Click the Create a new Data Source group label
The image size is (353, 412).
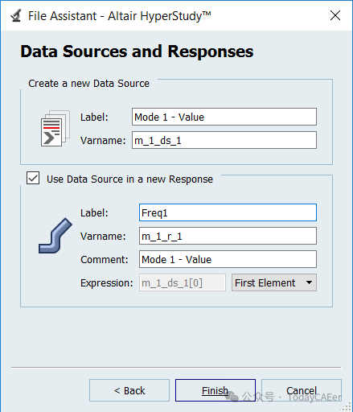[x=88, y=84]
